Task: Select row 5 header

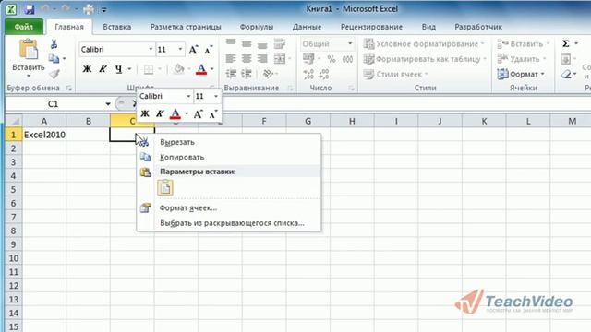Action: click(13, 189)
